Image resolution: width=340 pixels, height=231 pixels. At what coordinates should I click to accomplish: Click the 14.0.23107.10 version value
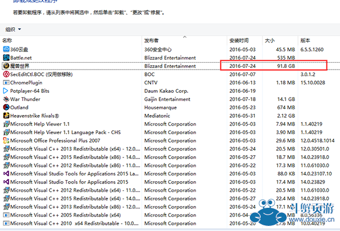point(316,174)
